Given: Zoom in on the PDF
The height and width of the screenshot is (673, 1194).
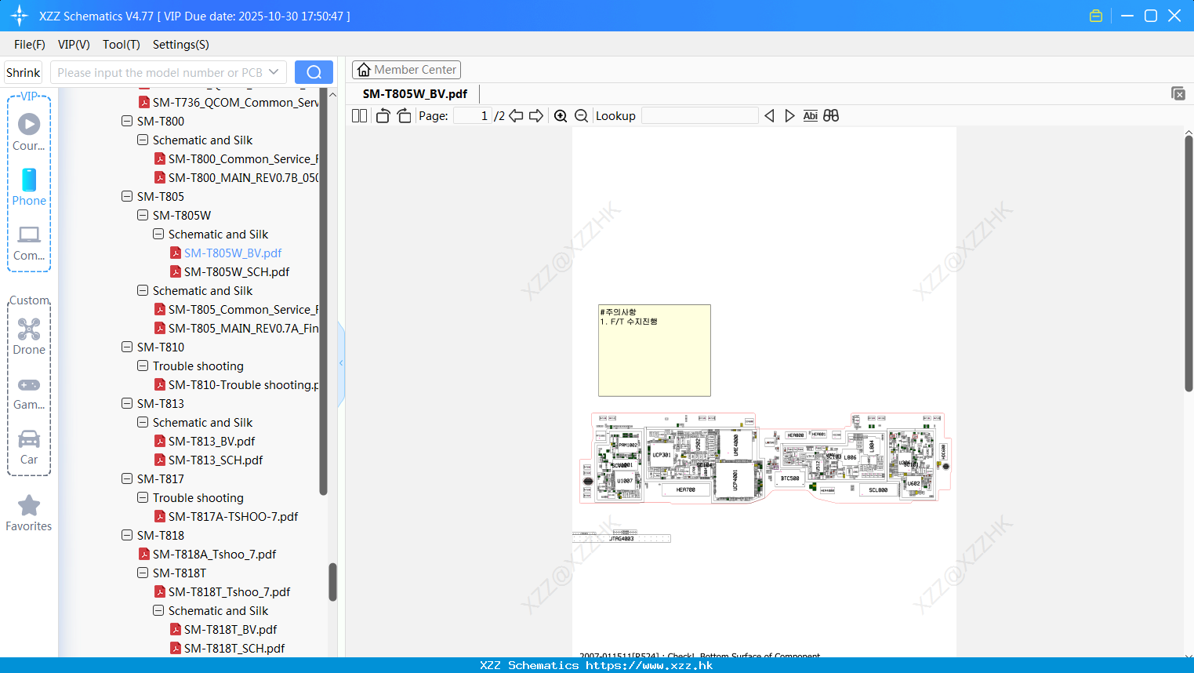Looking at the screenshot, I should coord(561,115).
